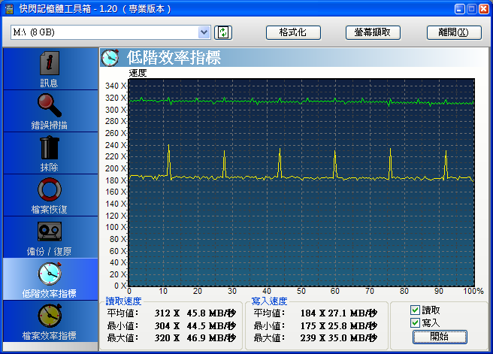Click the write average 184 X 27.1 MB/秒
Screen dimensions: 493x354
338,313
